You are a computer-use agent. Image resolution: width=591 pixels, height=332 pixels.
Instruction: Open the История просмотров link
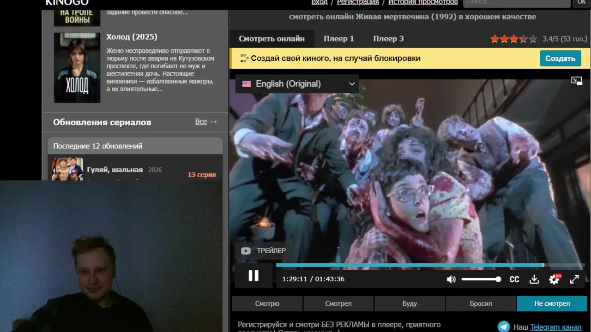423,2
